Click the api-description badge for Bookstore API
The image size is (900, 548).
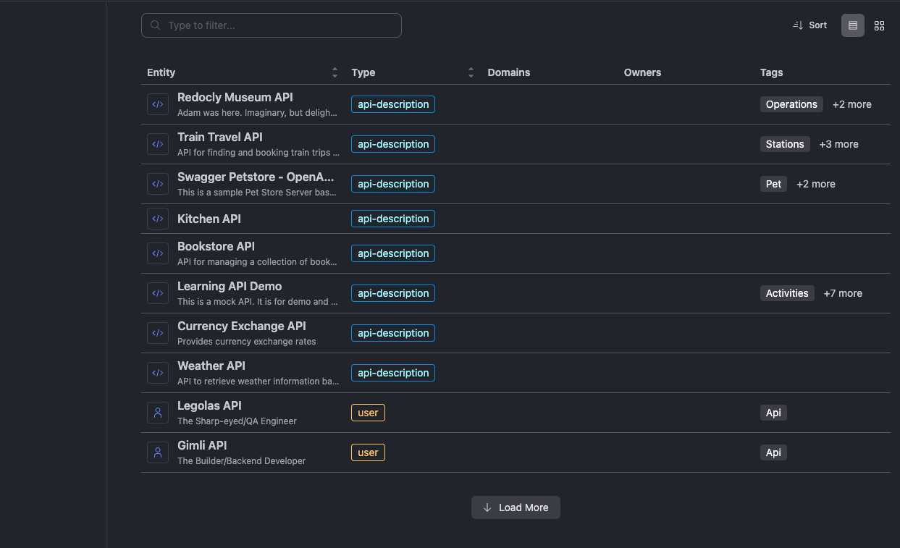393,253
